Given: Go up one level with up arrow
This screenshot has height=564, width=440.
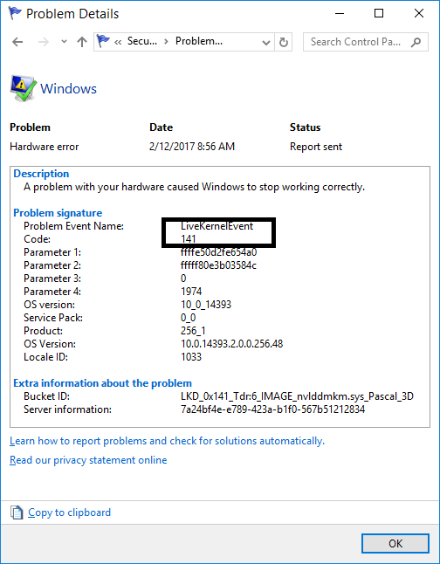Looking at the screenshot, I should tap(82, 42).
